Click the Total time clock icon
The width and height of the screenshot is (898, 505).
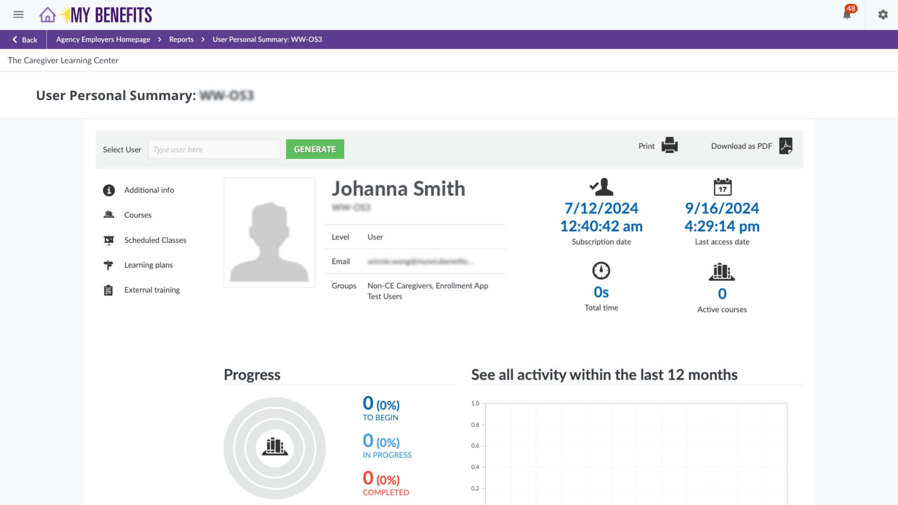coord(601,270)
